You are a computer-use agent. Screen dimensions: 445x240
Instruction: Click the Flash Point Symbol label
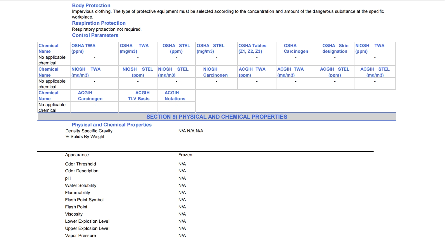pyautogui.click(x=84, y=200)
